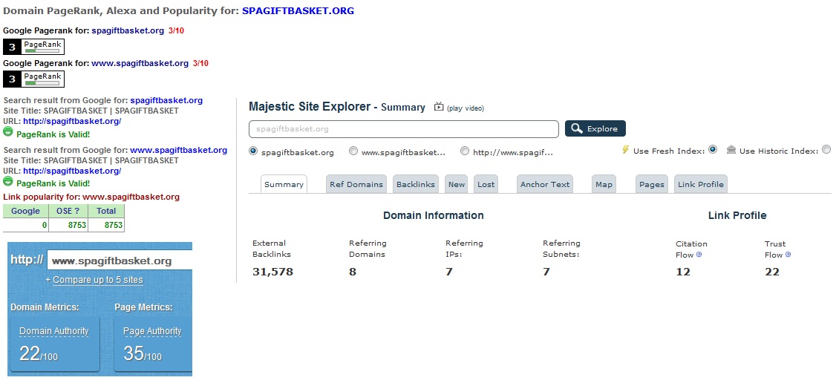This screenshot has width=836, height=386.
Task: Open second http://spagiftbasket.org/ URL link
Action: coord(72,171)
